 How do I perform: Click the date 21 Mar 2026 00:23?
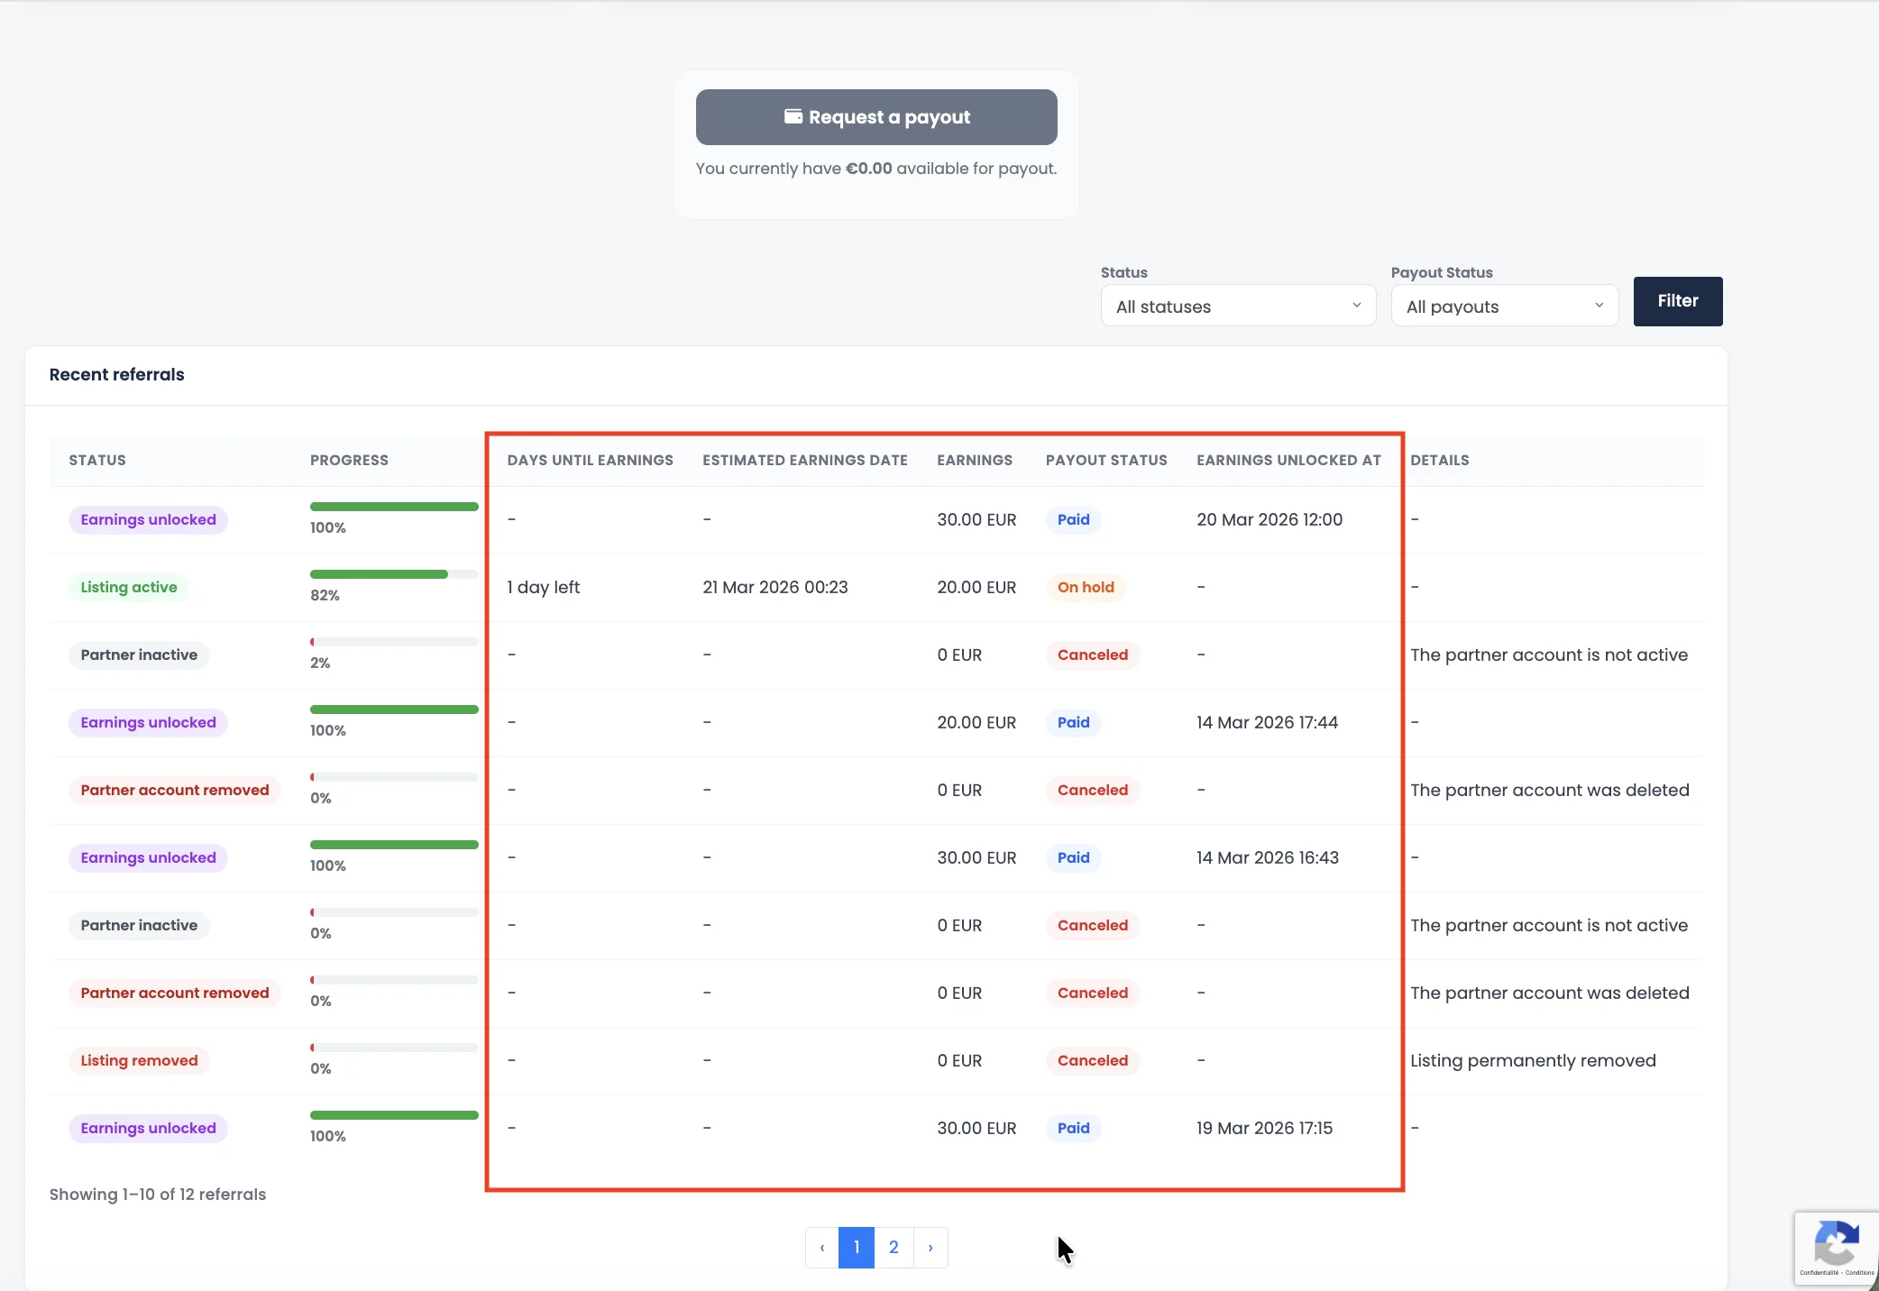(775, 588)
